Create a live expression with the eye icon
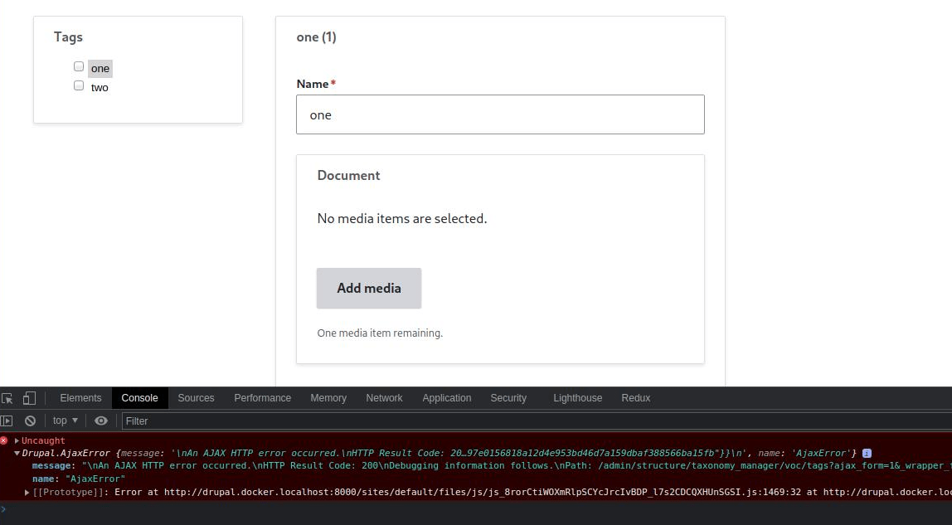Image resolution: width=952 pixels, height=525 pixels. click(101, 420)
